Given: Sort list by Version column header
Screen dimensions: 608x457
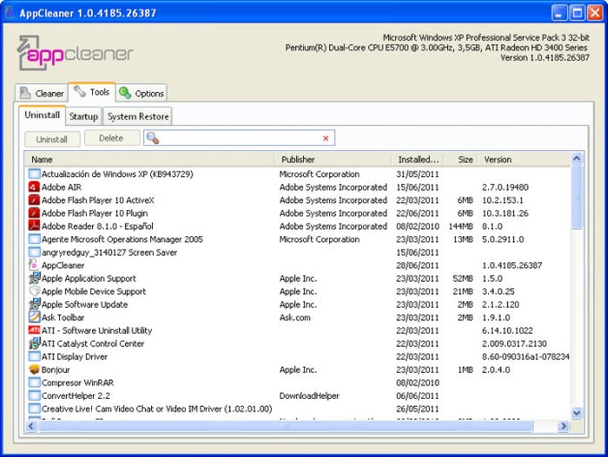Looking at the screenshot, I should click(524, 159).
